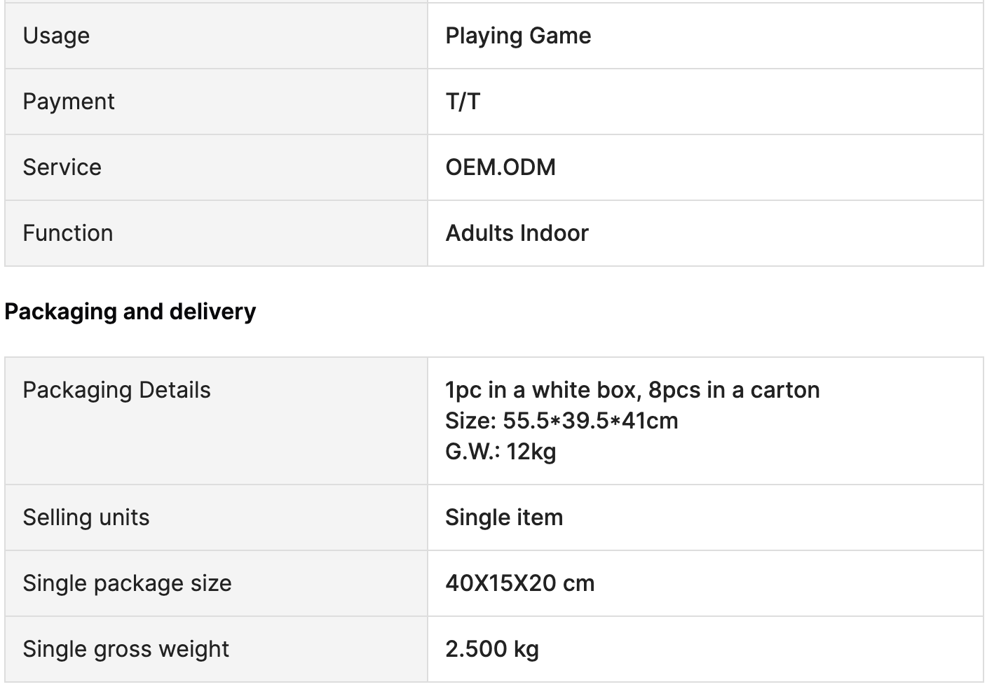Click the Single package size label
The image size is (987, 689).
[127, 583]
